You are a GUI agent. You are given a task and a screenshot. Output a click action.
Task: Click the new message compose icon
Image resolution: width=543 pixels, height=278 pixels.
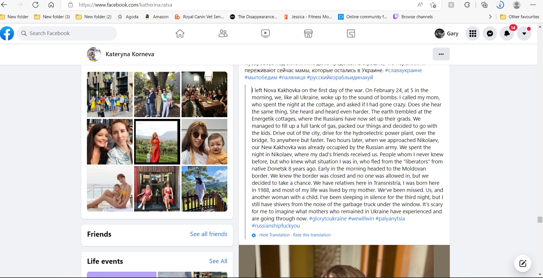523,263
